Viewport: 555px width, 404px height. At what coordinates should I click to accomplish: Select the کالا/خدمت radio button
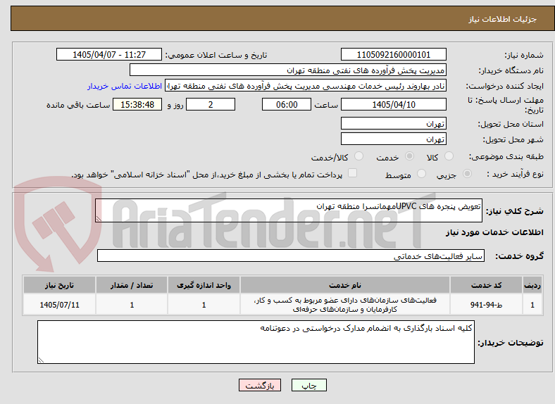click(x=359, y=156)
